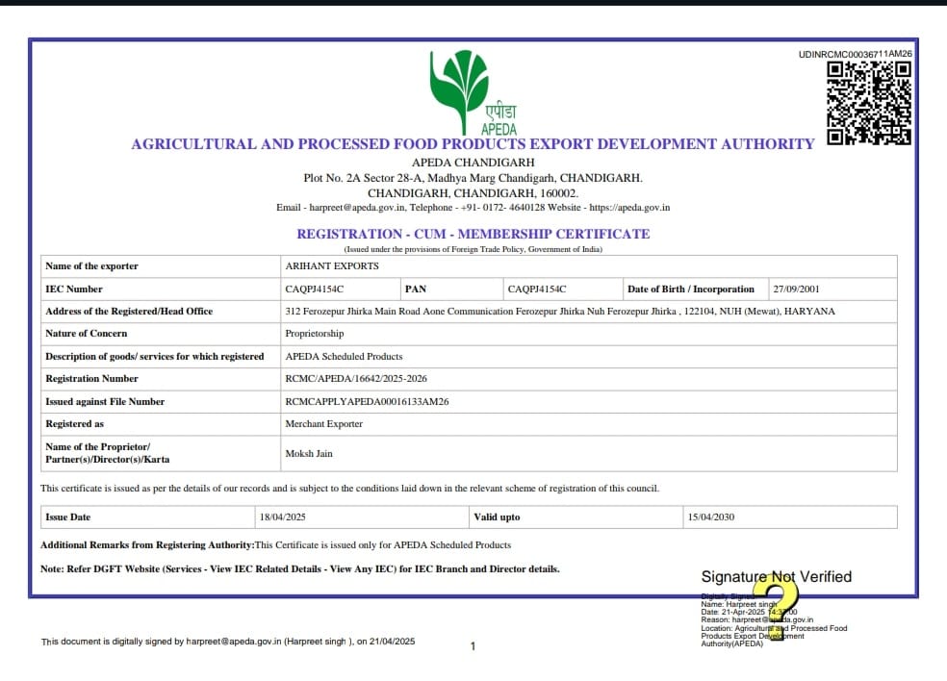This screenshot has height=681, width=947.
Task: Click the 'CHANDIGARH, CHANDIGARH, 160002.' line
Action: (x=473, y=193)
